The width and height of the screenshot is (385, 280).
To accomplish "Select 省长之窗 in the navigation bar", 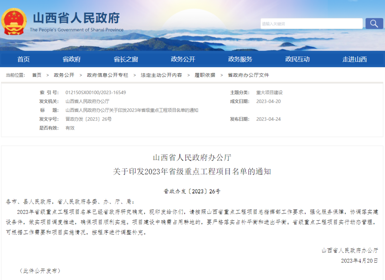I will [x=126, y=59].
